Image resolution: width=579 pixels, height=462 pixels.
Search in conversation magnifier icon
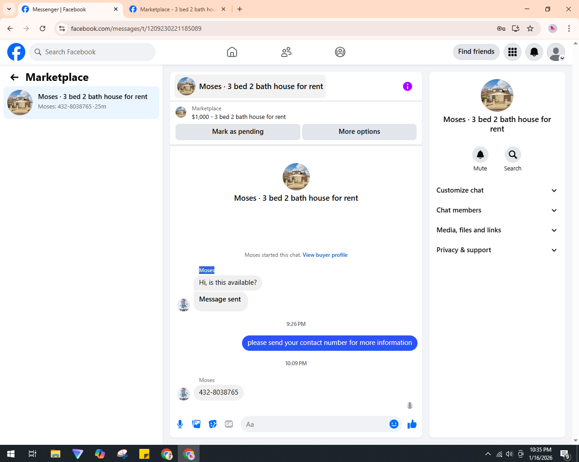[513, 155]
